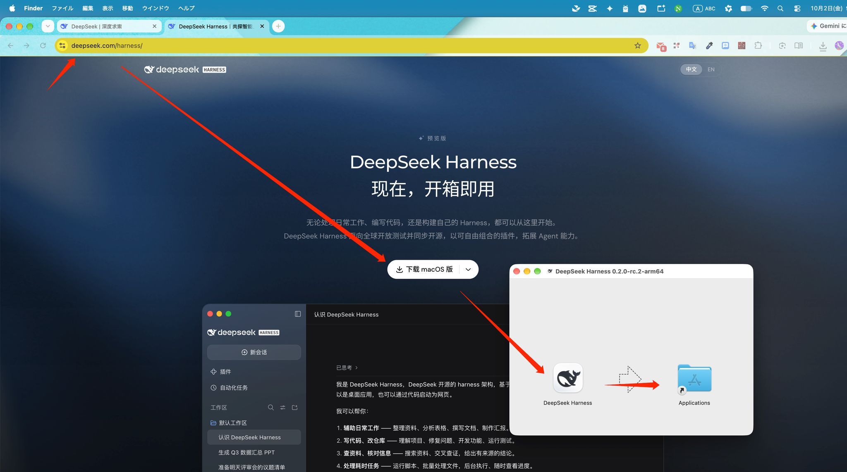The image size is (847, 472).
Task: Switch language to EN
Action: tap(711, 69)
